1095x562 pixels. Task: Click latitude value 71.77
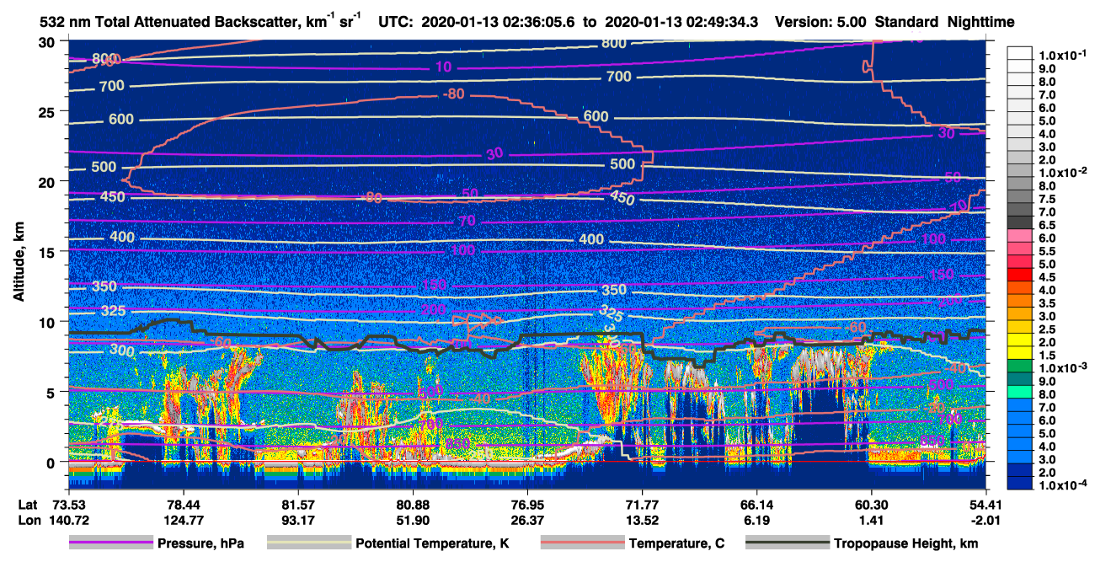pyautogui.click(x=642, y=505)
